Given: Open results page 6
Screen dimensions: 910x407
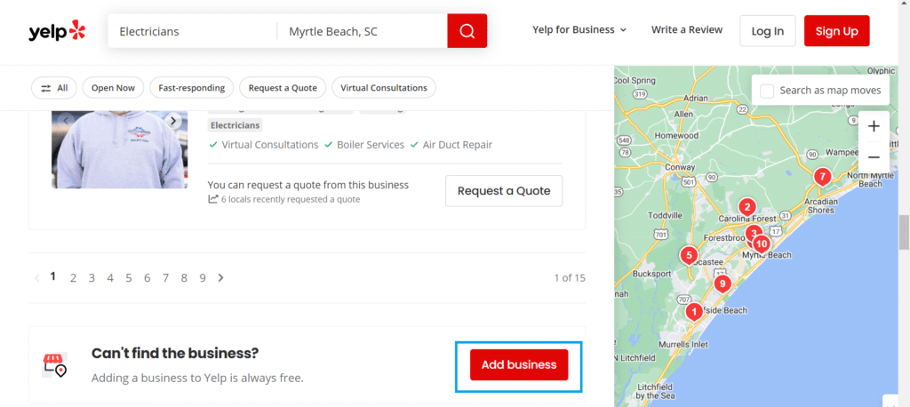Looking at the screenshot, I should 148,278.
